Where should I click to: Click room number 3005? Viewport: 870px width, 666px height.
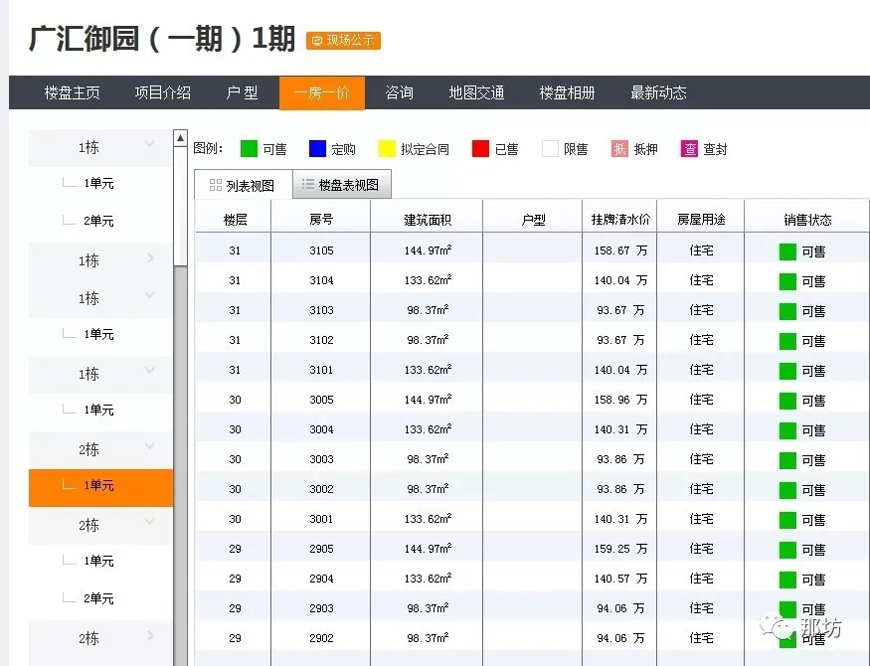pos(321,400)
